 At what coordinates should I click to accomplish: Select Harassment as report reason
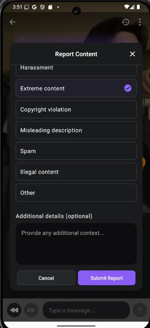[x=76, y=69]
